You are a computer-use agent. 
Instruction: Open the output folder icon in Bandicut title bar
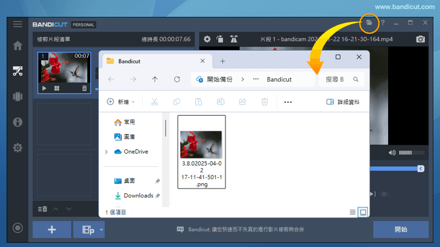369,23
